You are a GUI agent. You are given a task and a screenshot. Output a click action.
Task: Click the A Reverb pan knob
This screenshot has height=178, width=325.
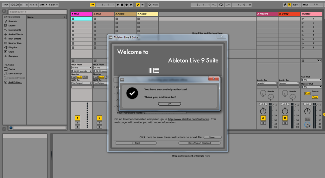click(x=263, y=111)
